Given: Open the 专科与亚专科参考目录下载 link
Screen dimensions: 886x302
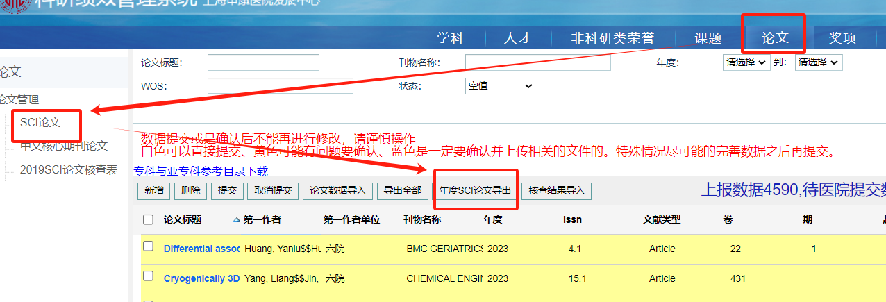Looking at the screenshot, I should coord(201,171).
